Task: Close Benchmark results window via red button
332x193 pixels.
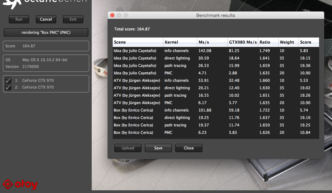Action: (112, 15)
